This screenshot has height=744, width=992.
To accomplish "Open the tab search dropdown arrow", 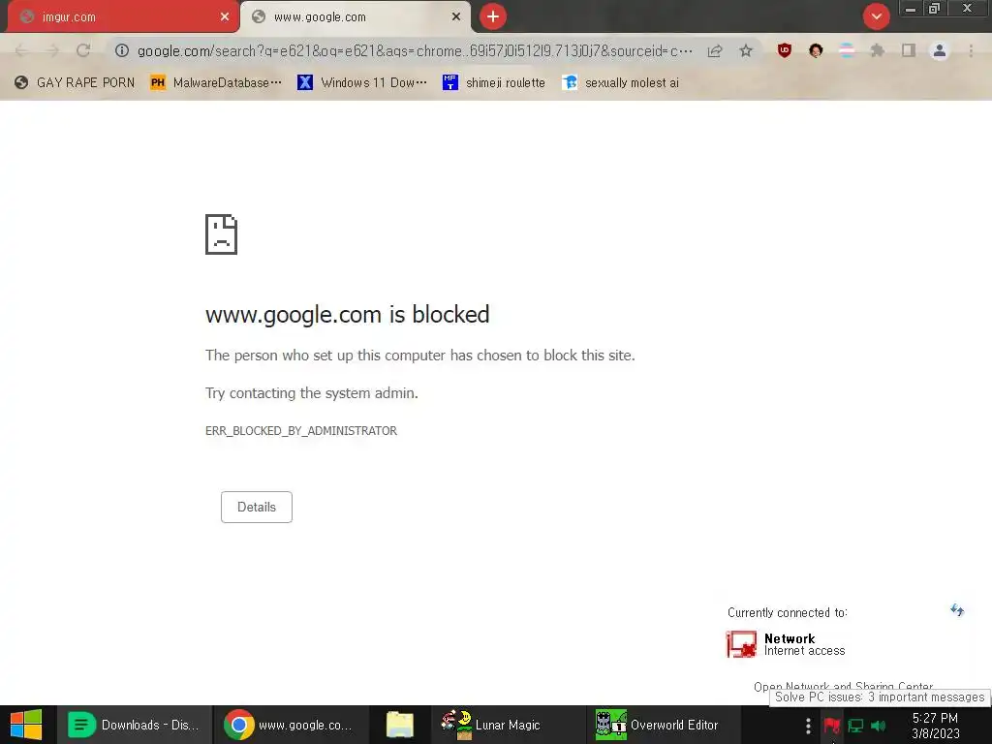I will pos(876,16).
